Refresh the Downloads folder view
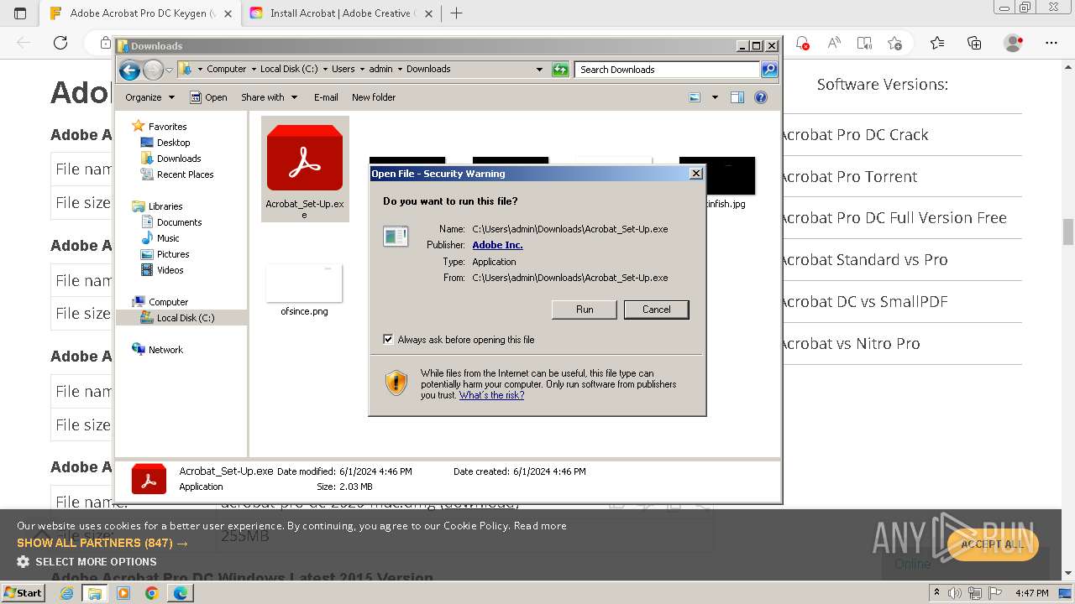 click(560, 70)
